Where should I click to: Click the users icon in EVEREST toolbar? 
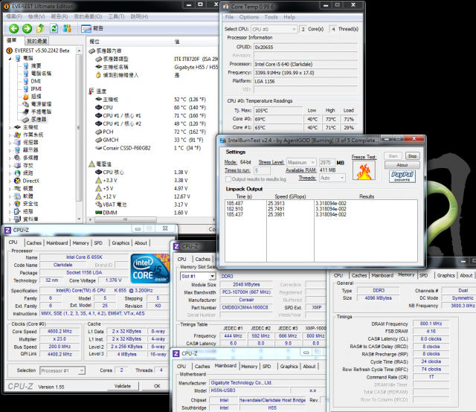pos(67,28)
